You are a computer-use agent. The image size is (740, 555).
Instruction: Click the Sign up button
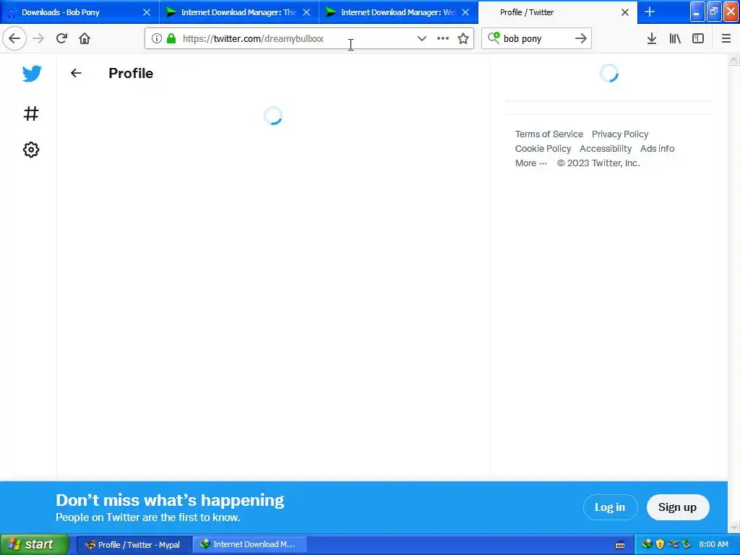[x=678, y=507]
